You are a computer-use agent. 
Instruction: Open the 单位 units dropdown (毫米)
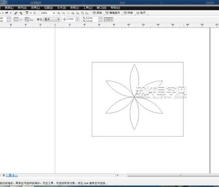pyautogui.click(x=52, y=19)
